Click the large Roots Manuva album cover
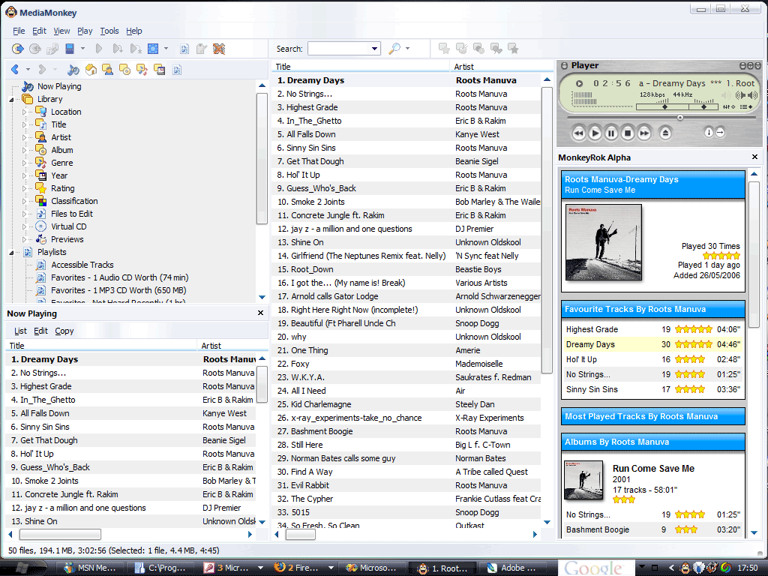The width and height of the screenshot is (768, 576). click(x=604, y=242)
